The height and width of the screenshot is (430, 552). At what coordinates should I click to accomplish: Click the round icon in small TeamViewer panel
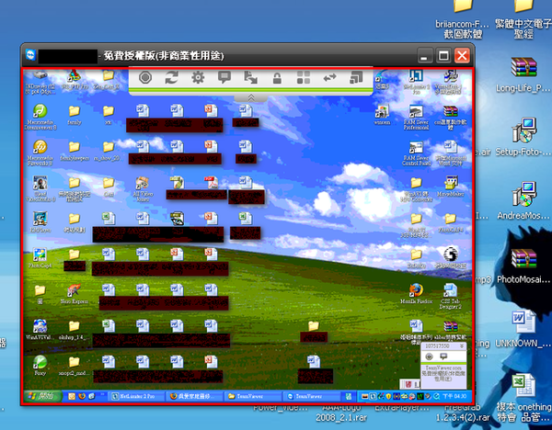point(429,356)
